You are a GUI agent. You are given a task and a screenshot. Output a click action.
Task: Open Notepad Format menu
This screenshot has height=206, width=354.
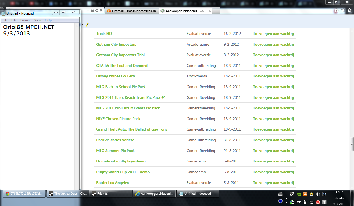pyautogui.click(x=26, y=20)
